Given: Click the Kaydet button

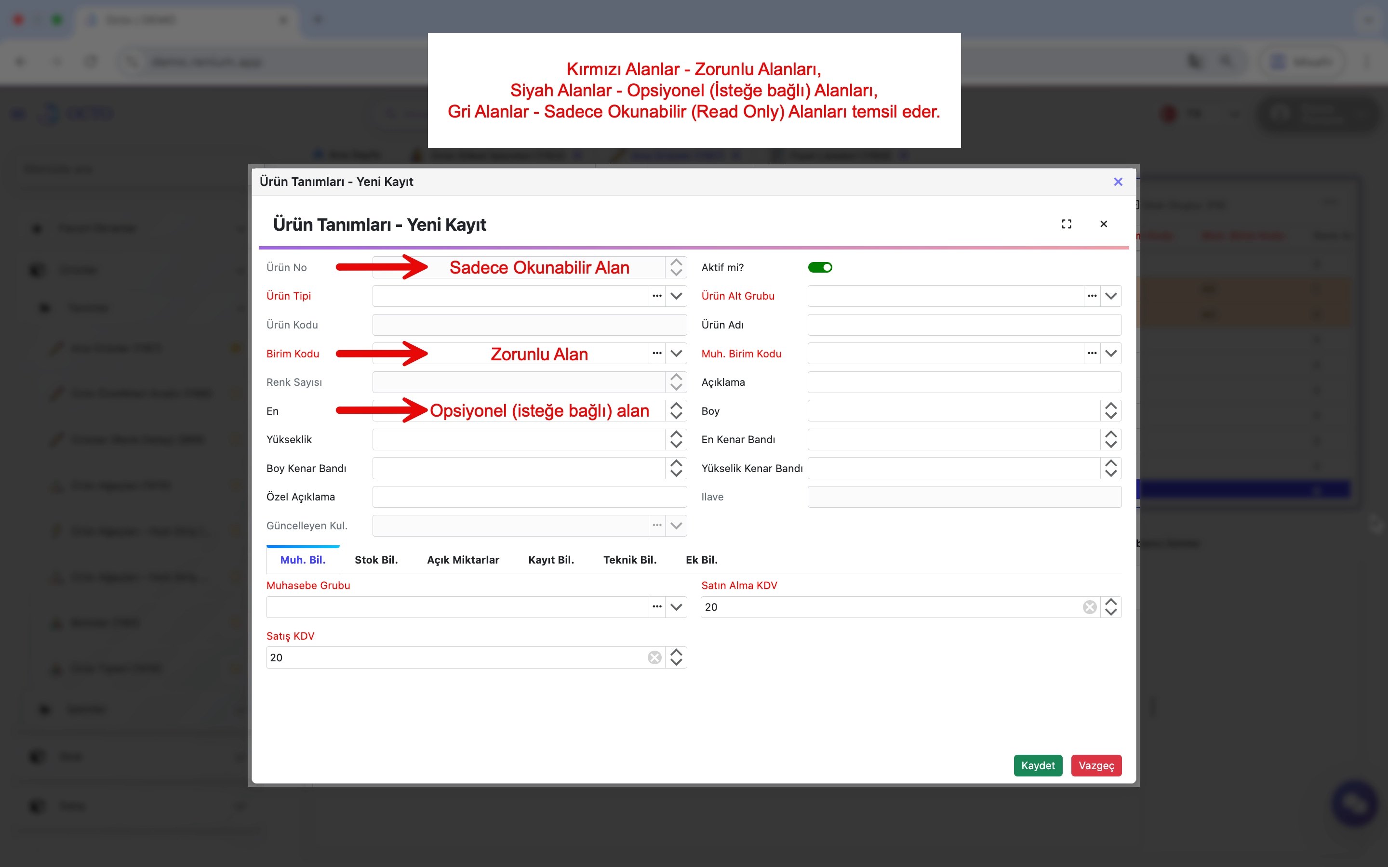Looking at the screenshot, I should tap(1038, 765).
